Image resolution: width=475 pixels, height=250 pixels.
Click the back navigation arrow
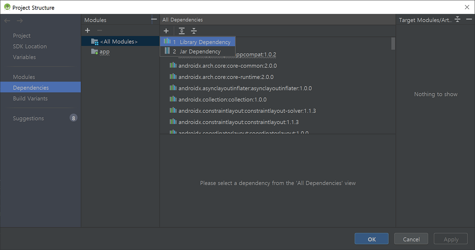point(7,20)
